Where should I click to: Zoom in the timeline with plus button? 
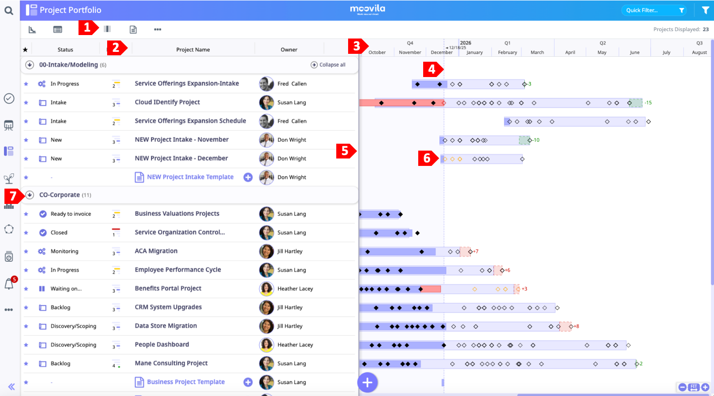(x=705, y=387)
